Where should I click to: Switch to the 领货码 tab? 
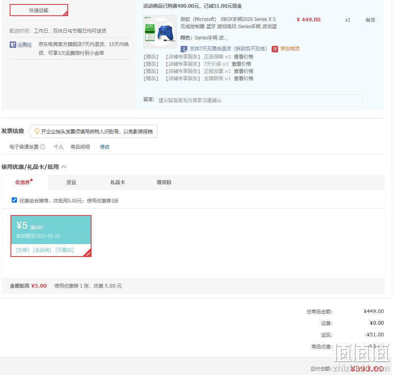point(164,182)
